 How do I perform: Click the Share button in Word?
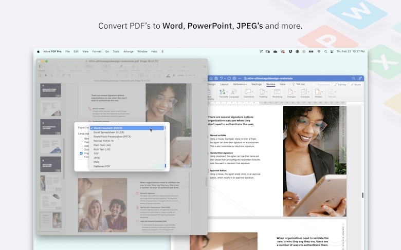[x=356, y=85]
